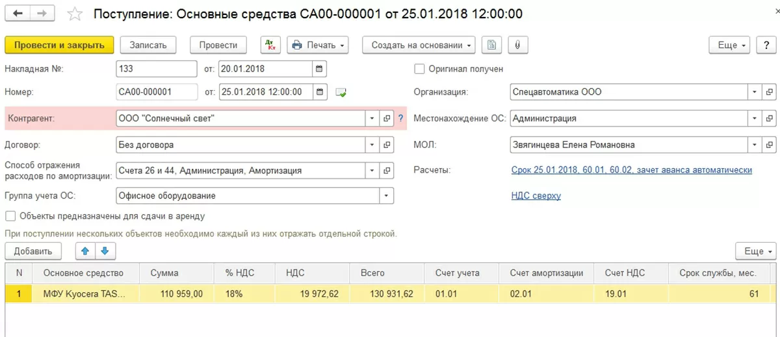Move the row down with the blue arrow

(x=105, y=251)
